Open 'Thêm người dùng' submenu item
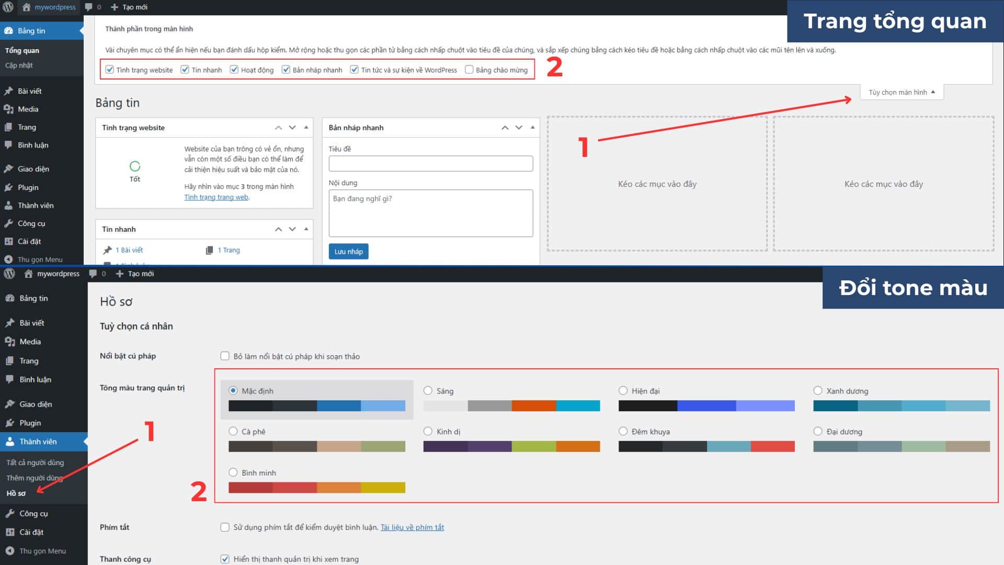 coord(35,478)
